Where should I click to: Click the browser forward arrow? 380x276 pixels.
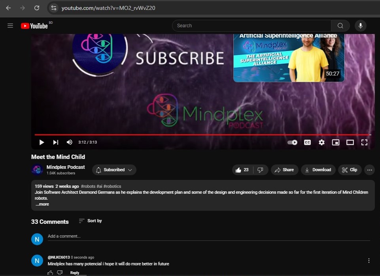(22, 8)
